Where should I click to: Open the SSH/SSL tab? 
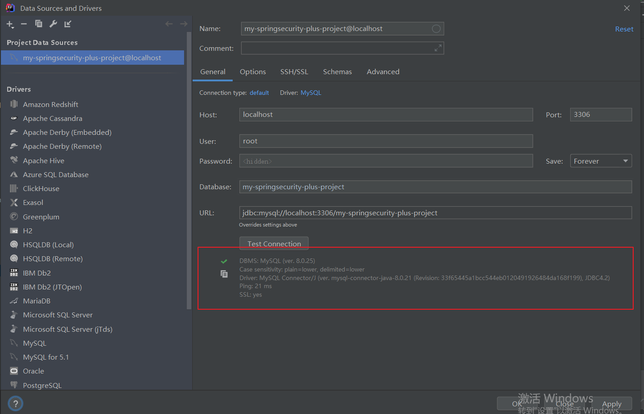(294, 72)
